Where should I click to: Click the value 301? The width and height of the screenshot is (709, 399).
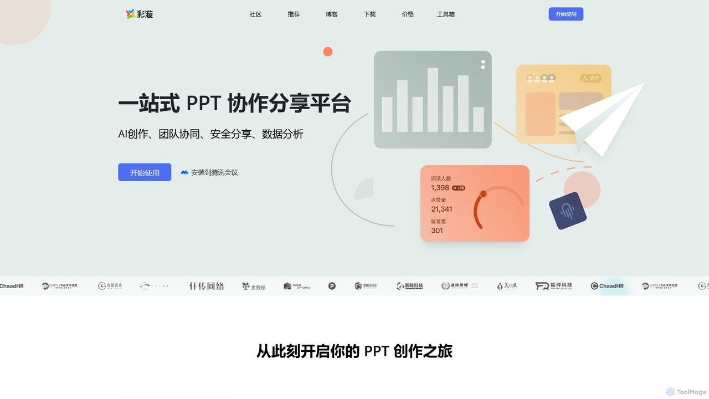pos(437,231)
